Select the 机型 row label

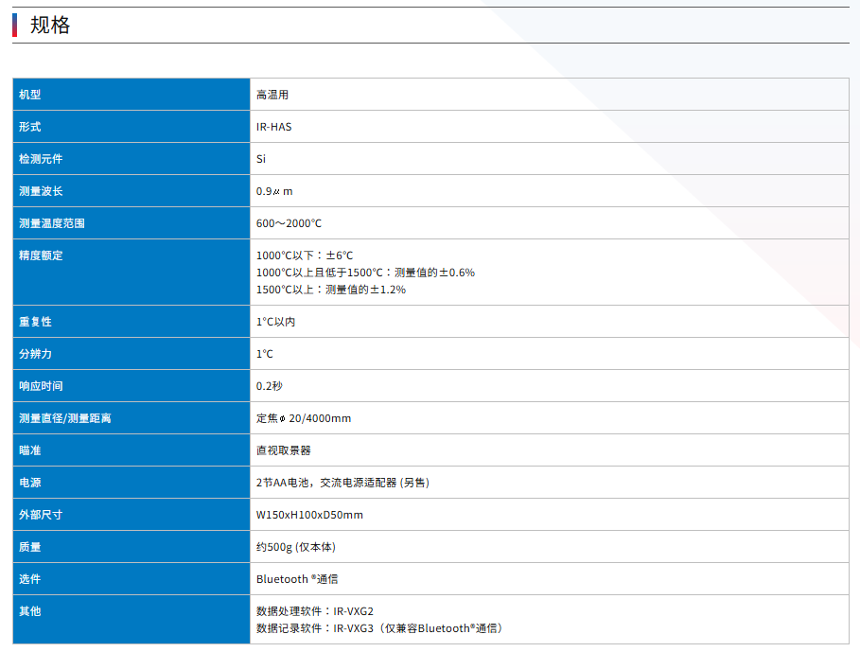click(29, 95)
